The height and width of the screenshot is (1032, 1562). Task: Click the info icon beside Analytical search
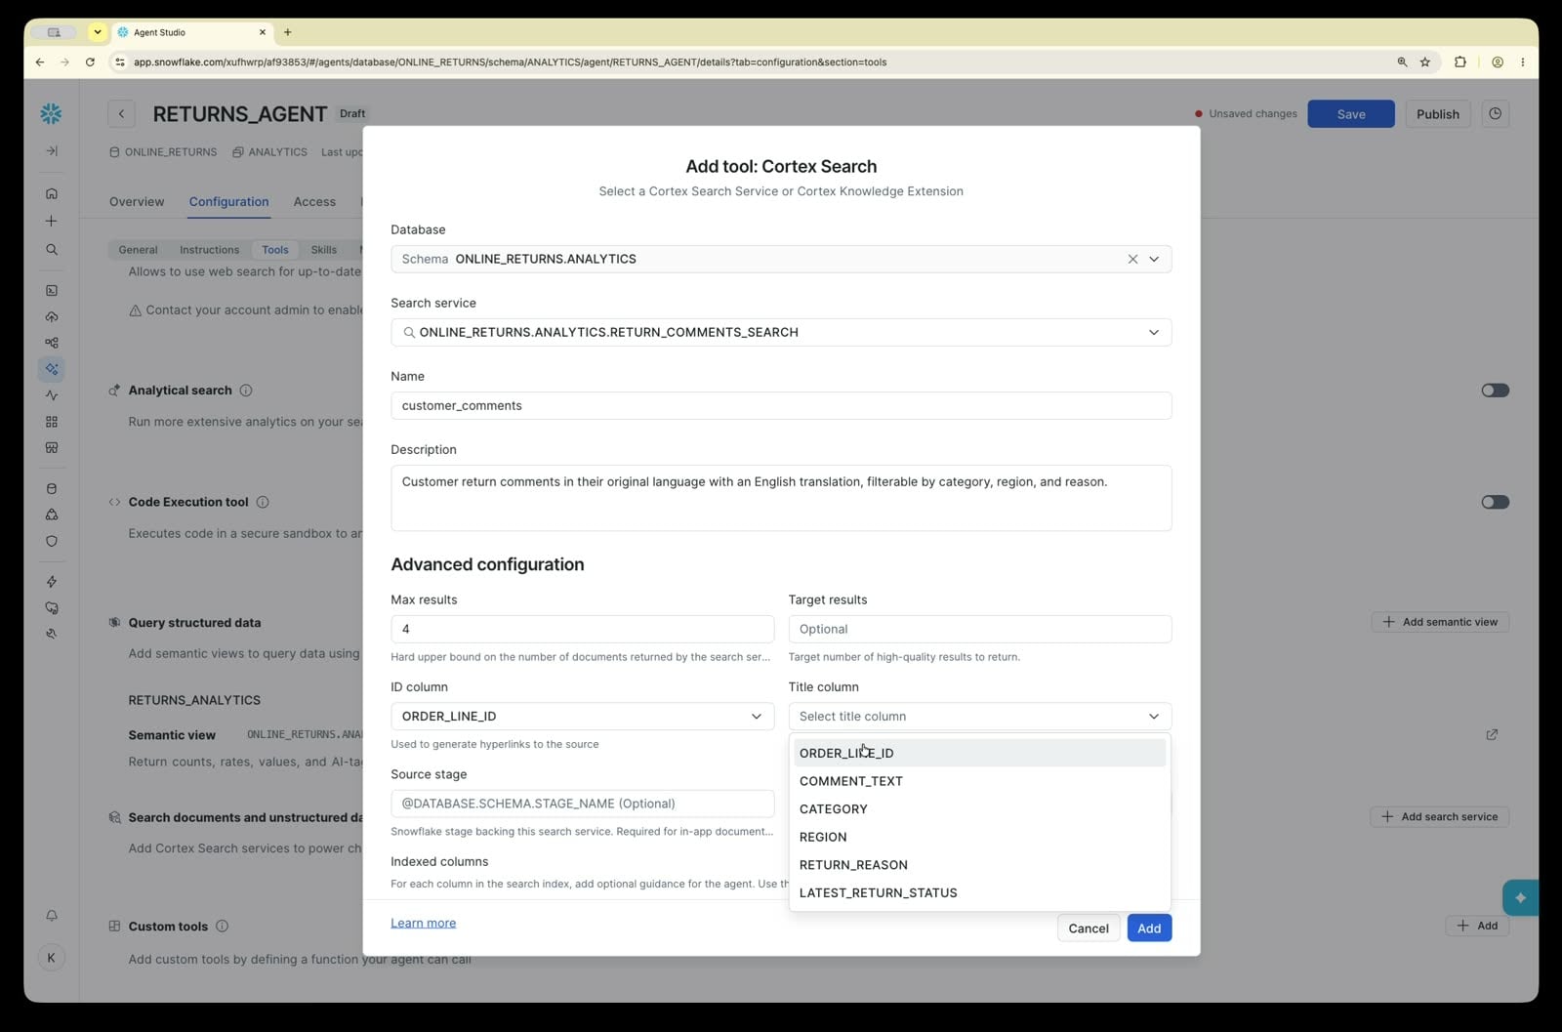[x=246, y=391]
